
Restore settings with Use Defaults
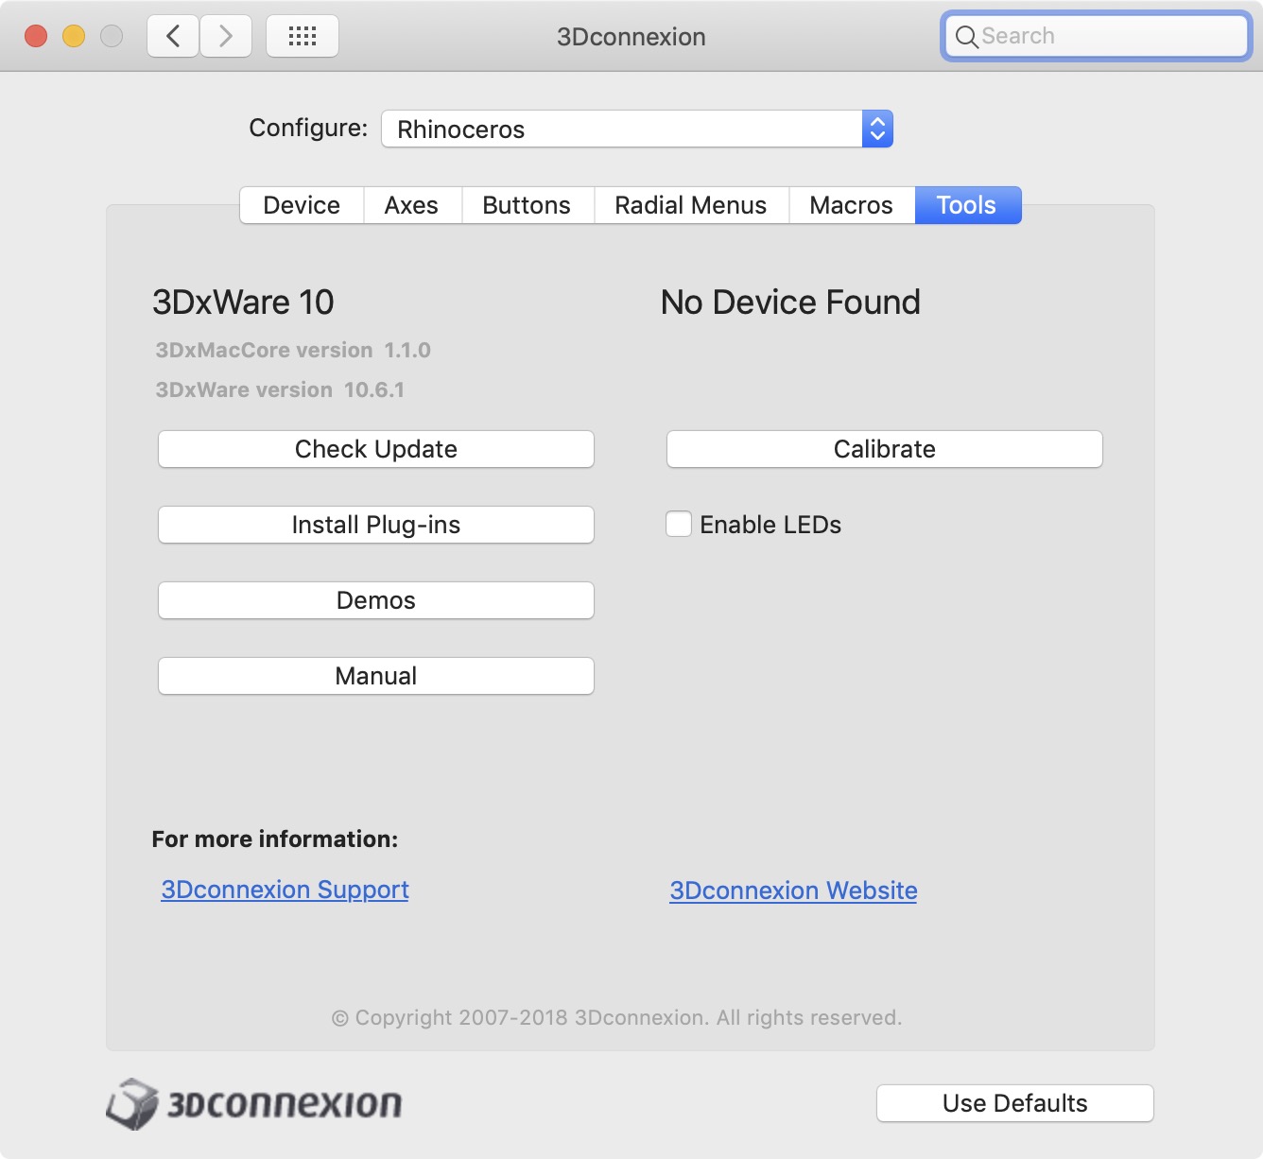click(x=1015, y=1103)
